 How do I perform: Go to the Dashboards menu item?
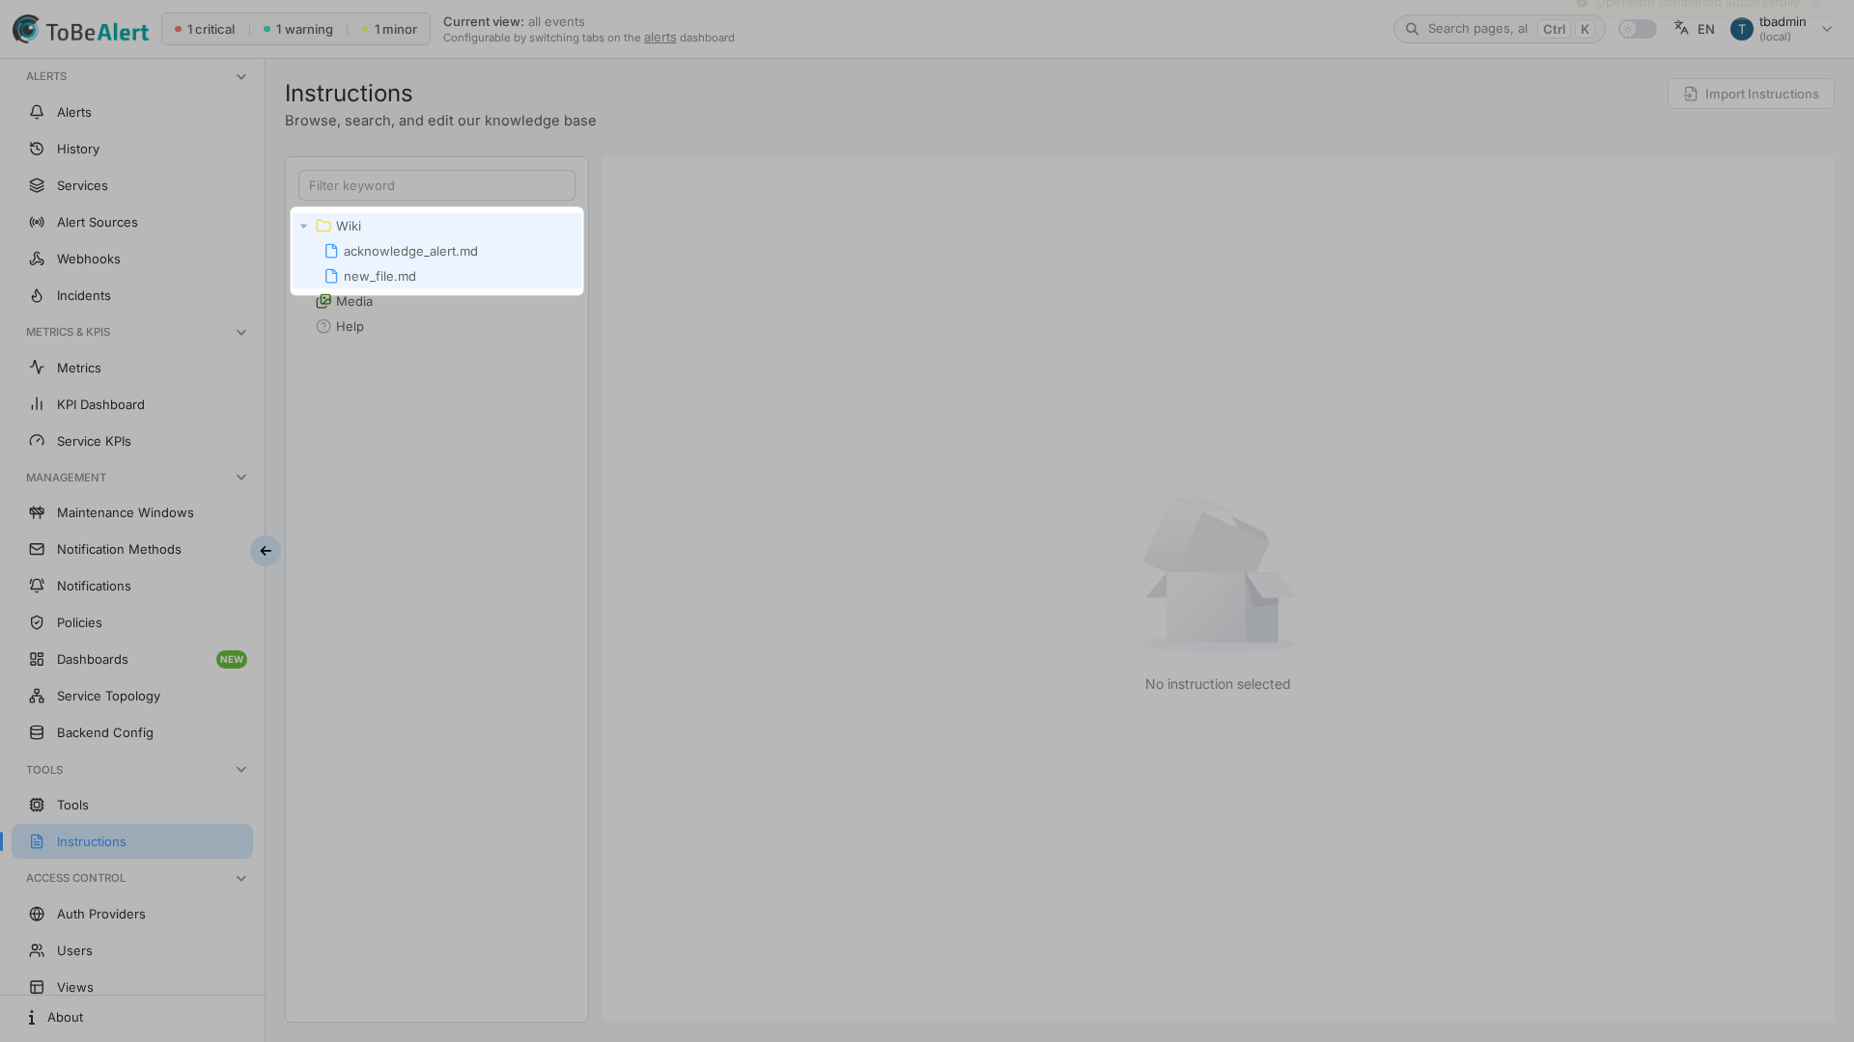click(132, 659)
